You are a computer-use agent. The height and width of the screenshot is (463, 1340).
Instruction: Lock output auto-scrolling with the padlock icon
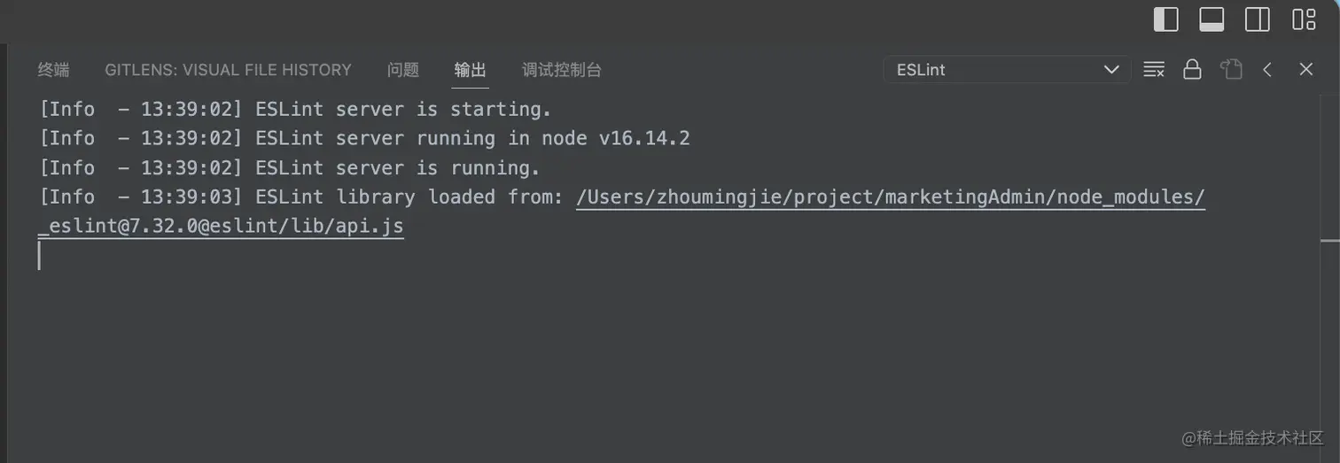[x=1193, y=69]
